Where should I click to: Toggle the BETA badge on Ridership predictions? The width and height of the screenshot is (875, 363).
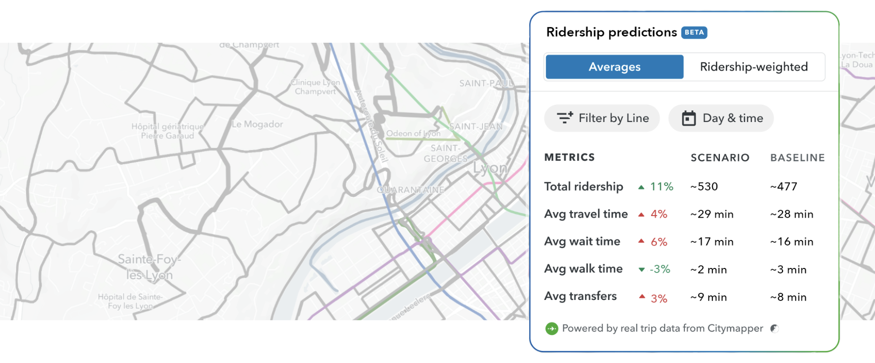click(694, 32)
